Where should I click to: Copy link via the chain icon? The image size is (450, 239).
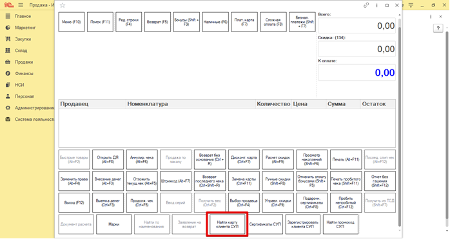[x=366, y=5]
